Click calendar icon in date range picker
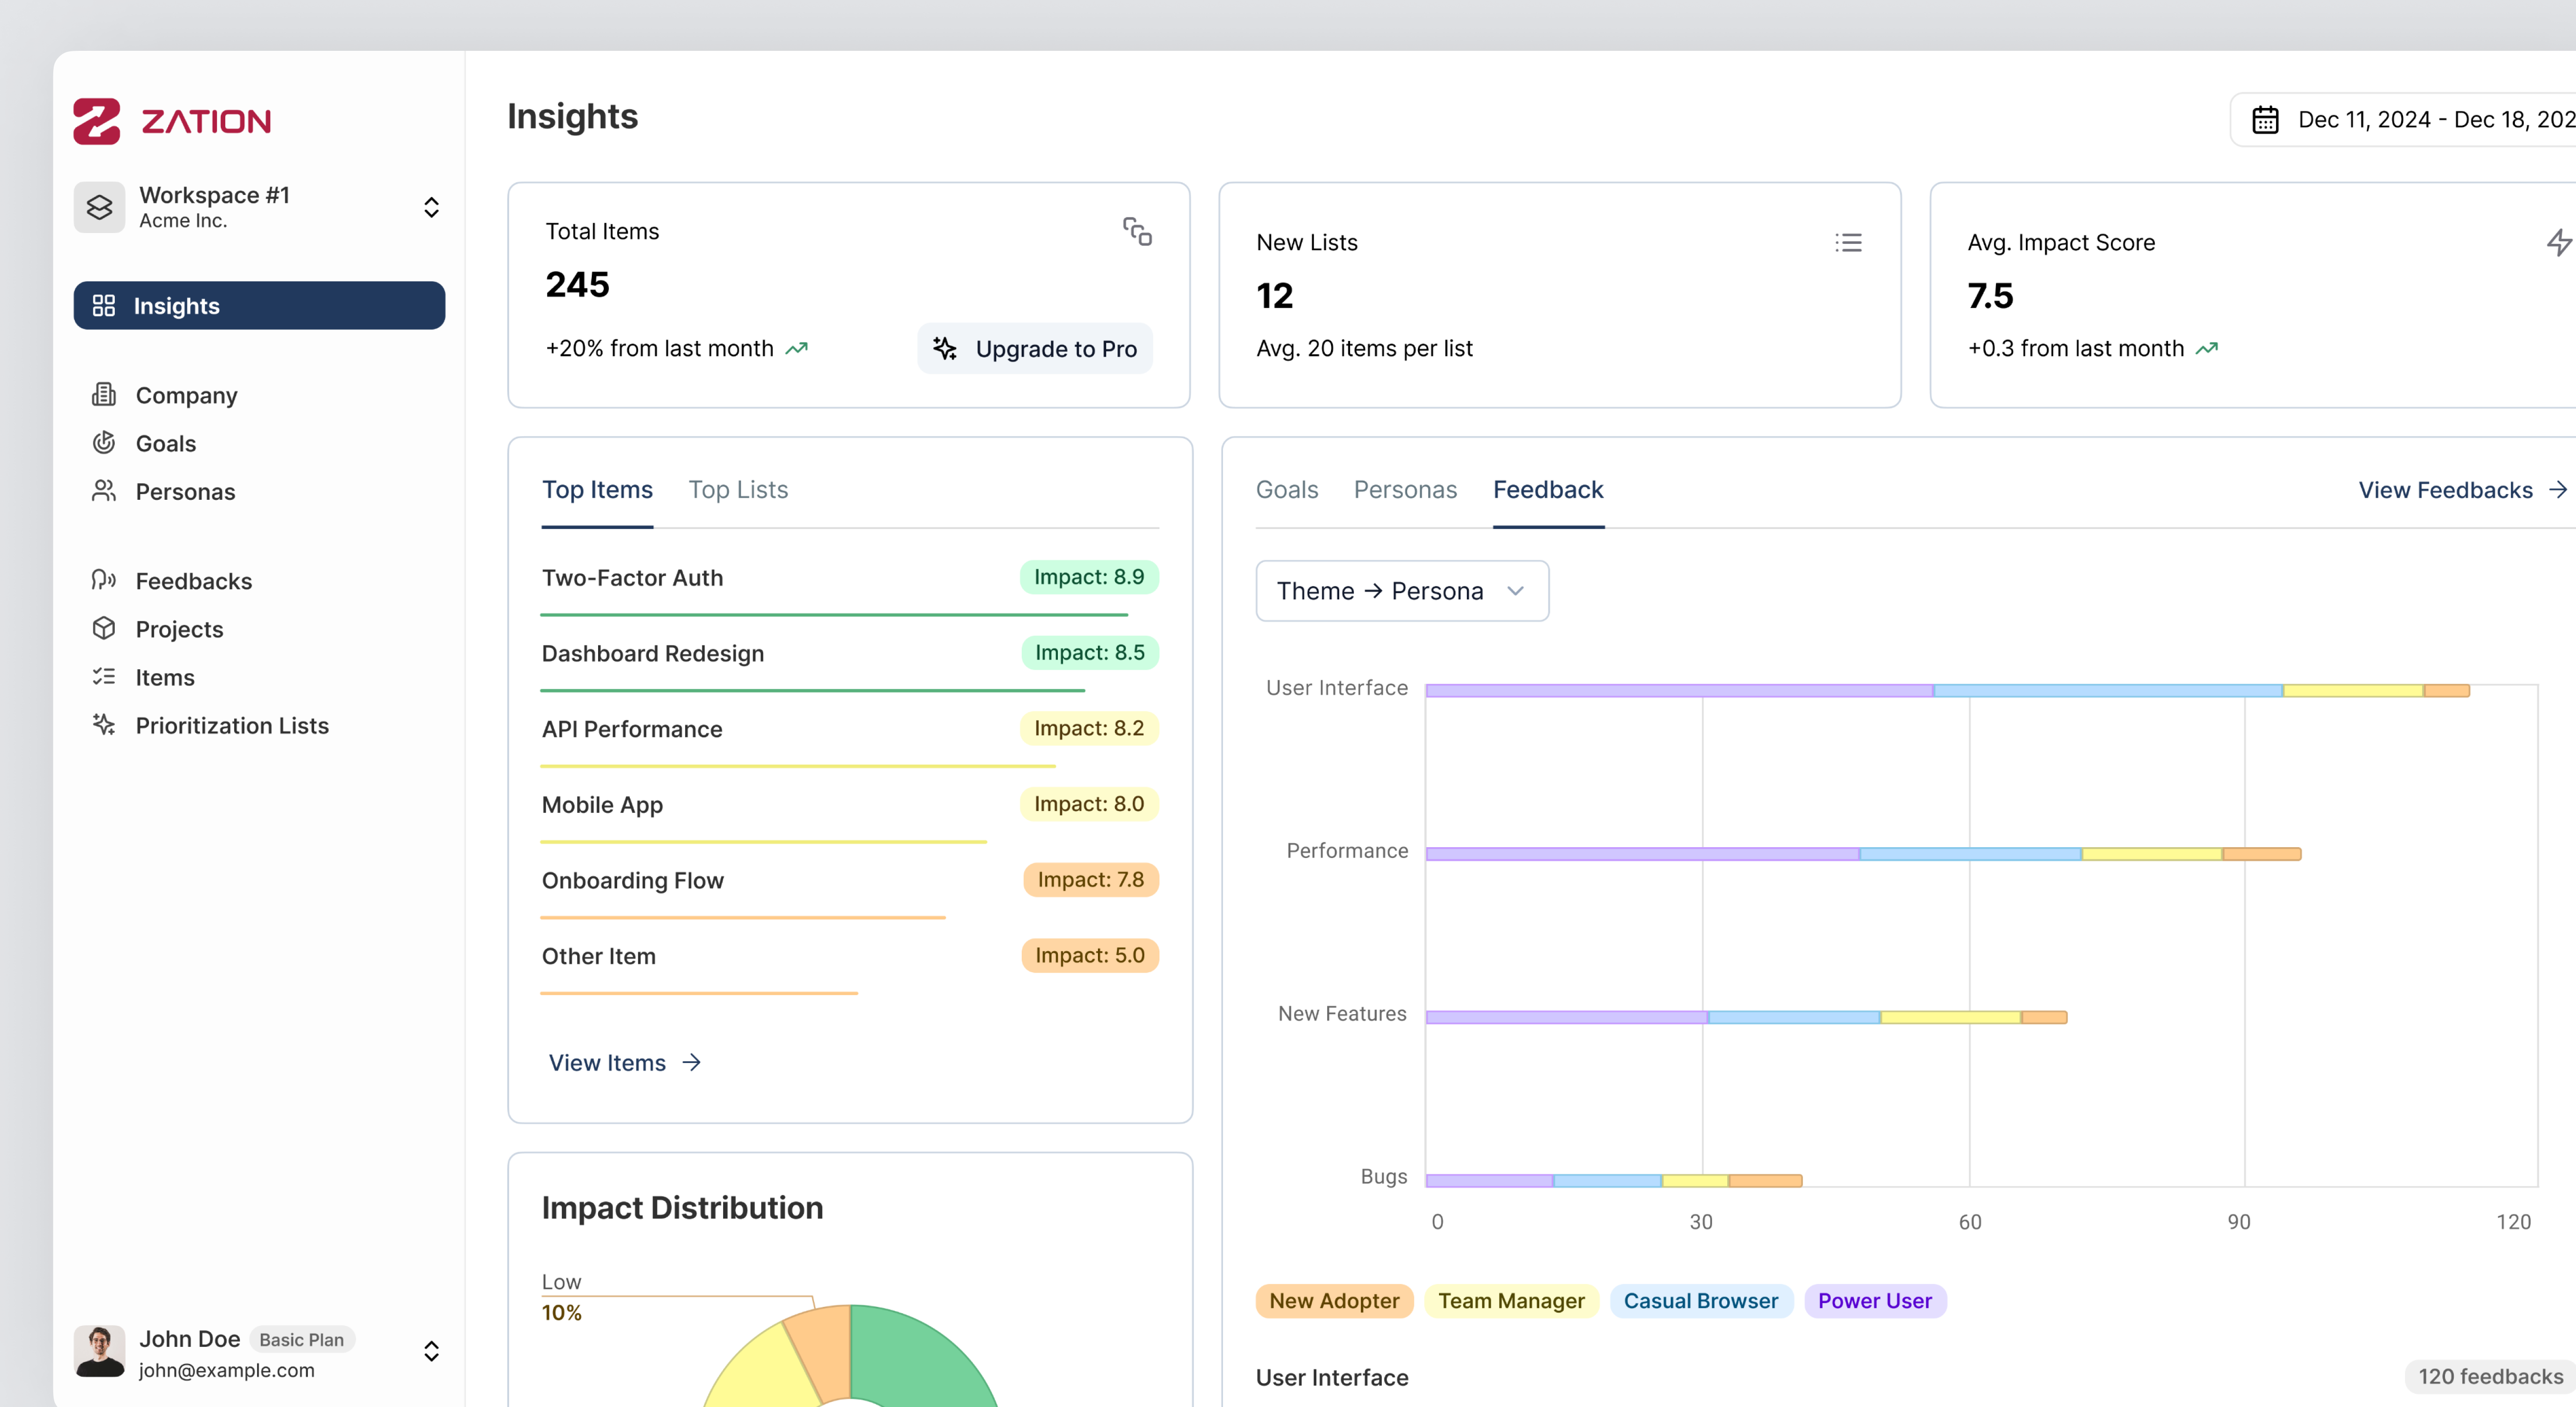The image size is (2576, 1407). tap(2265, 120)
